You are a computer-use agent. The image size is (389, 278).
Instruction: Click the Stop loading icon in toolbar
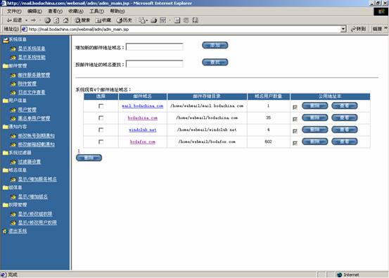[x=47, y=20]
